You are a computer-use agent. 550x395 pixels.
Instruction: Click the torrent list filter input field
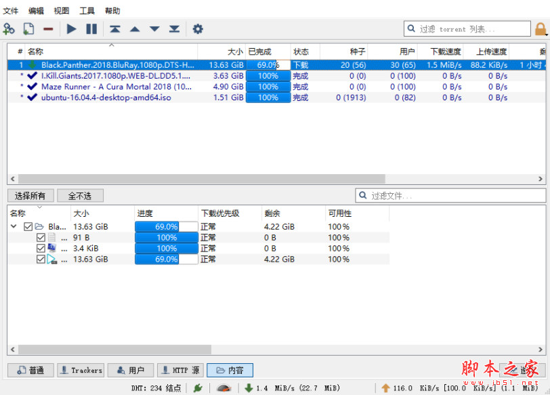pyautogui.click(x=467, y=28)
